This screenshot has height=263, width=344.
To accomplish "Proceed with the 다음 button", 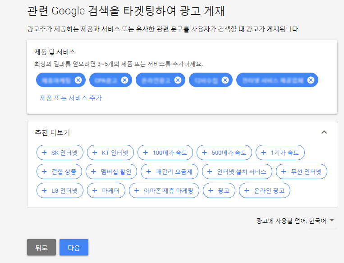I will (x=74, y=247).
